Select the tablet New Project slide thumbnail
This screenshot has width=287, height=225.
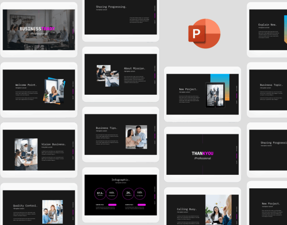pos(203,94)
